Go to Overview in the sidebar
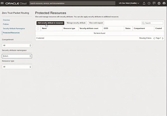The image size is (167, 116). click(6, 20)
